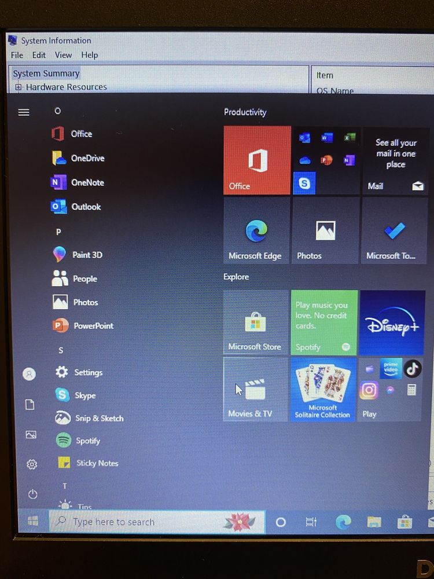Open Task View on the taskbar
Image resolution: width=434 pixels, height=579 pixels.
tap(311, 522)
